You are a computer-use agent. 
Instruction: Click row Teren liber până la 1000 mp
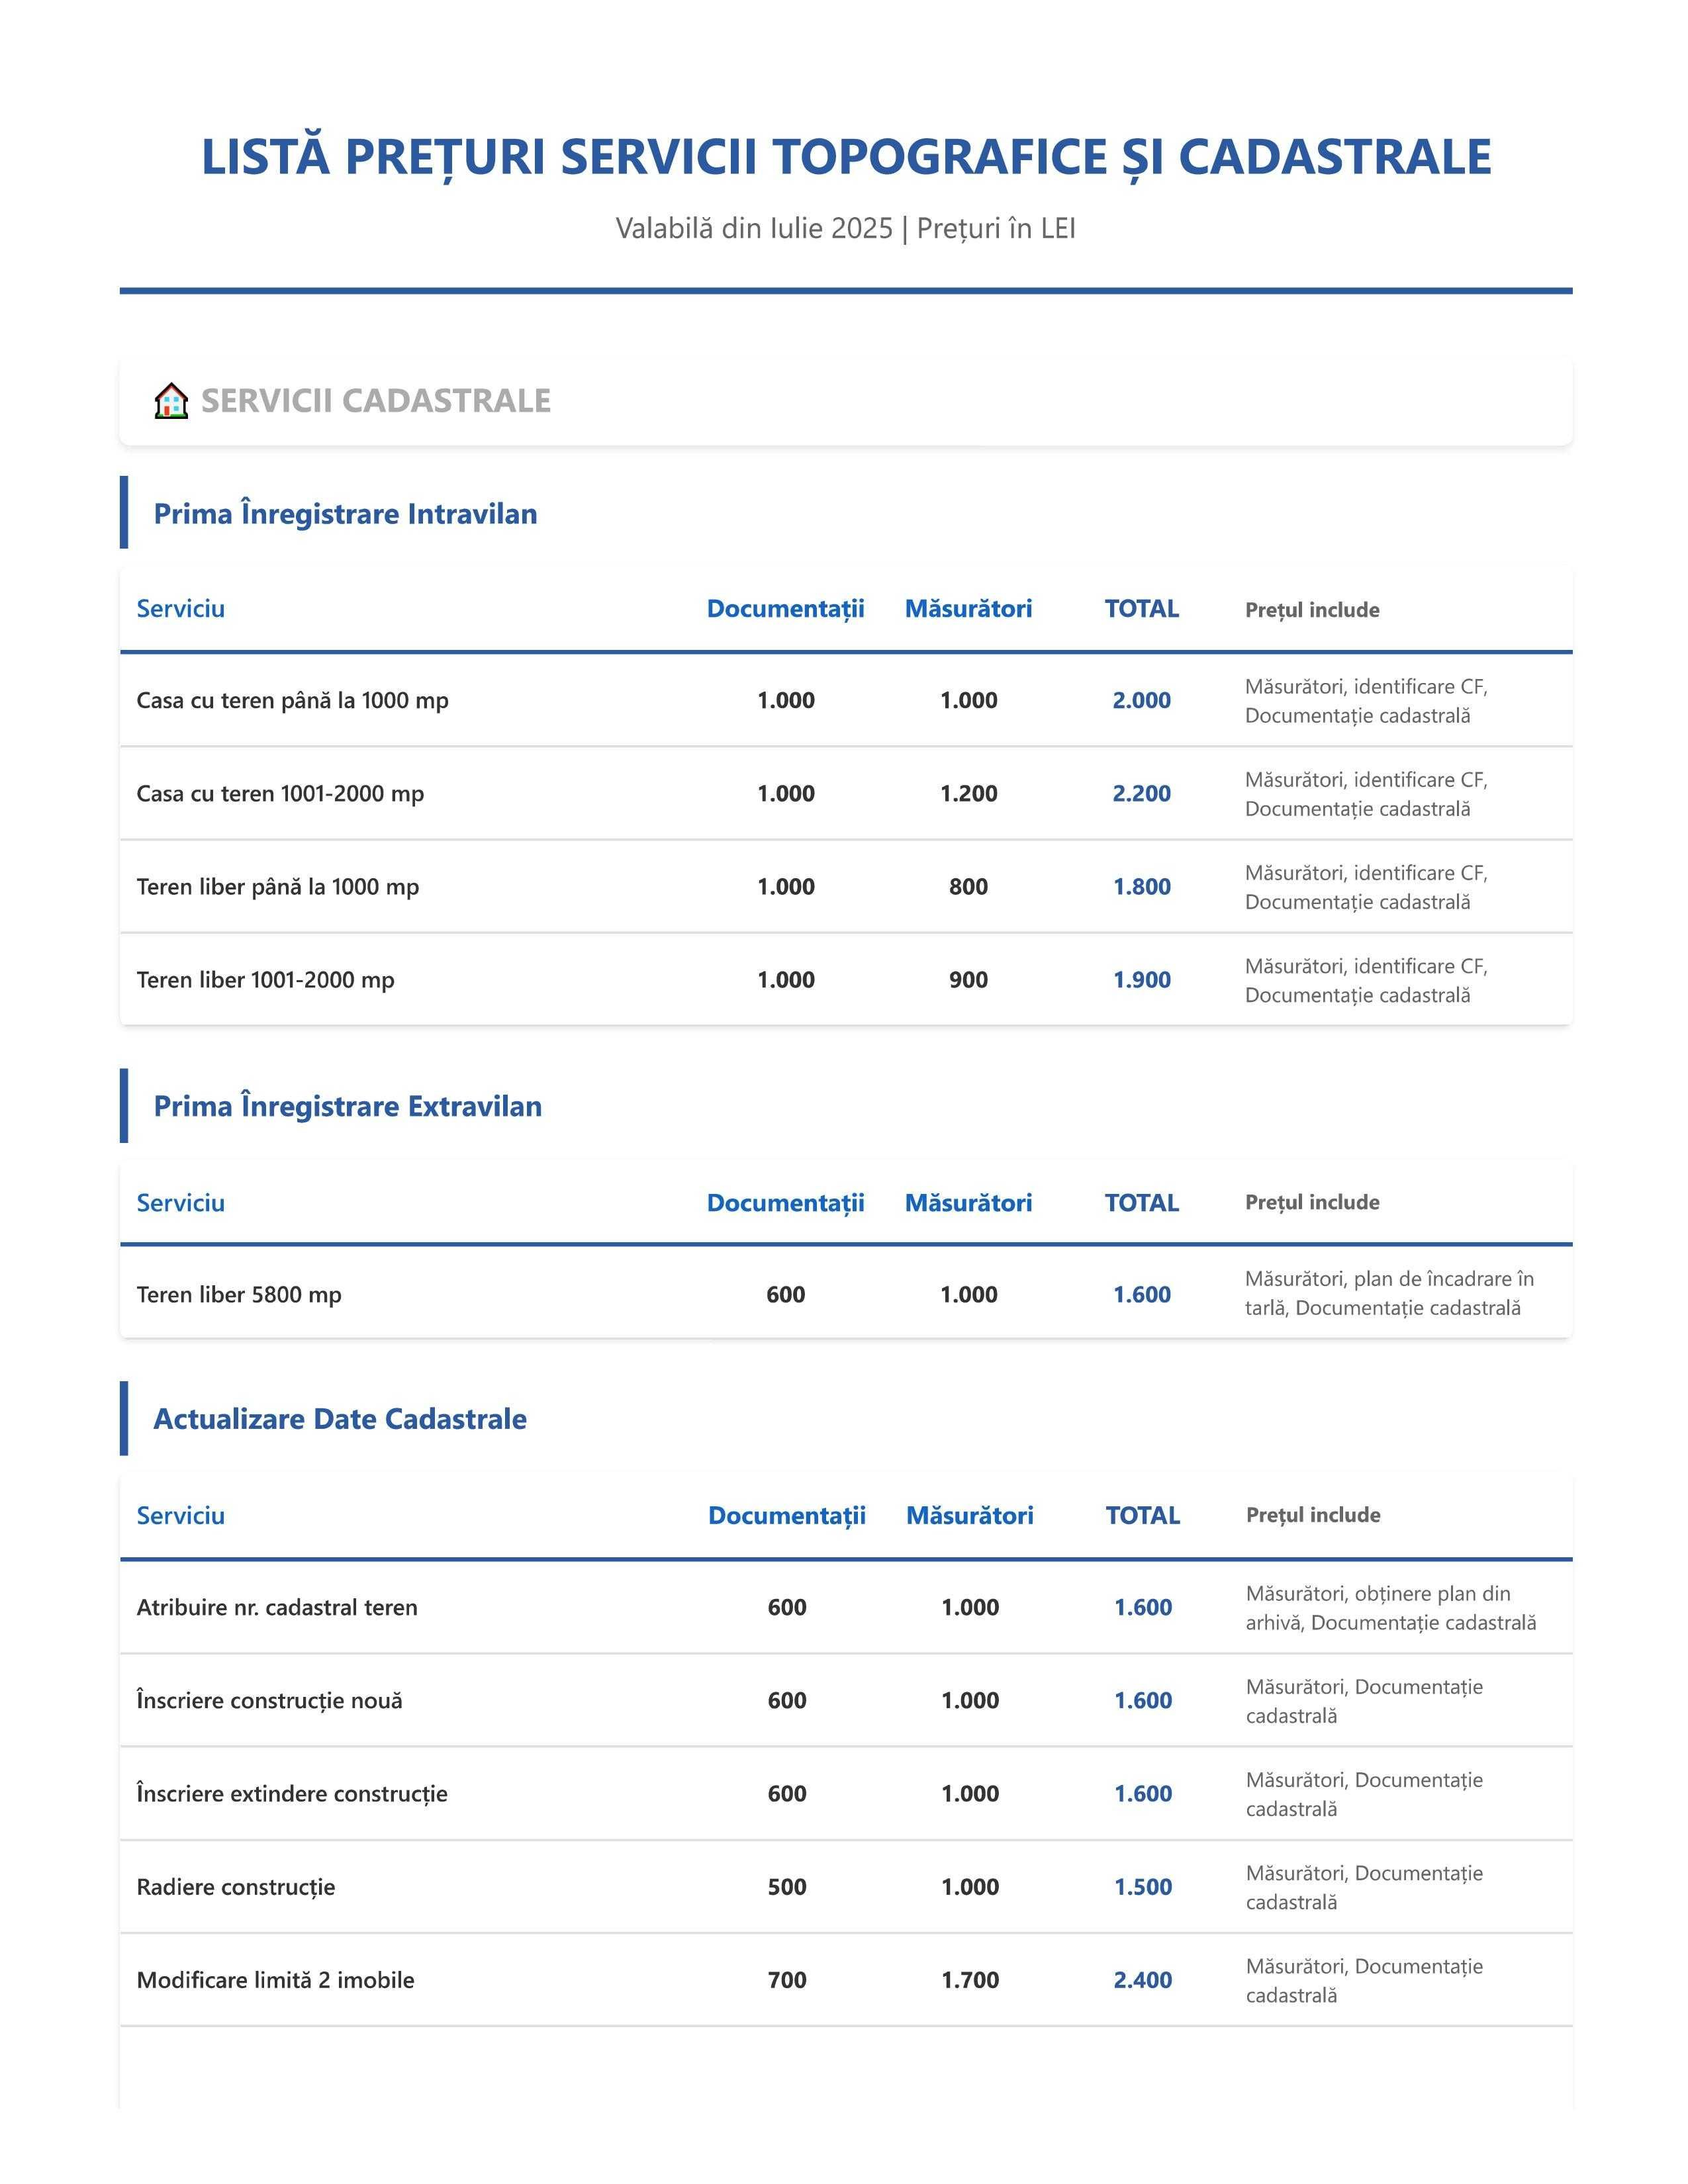846,886
